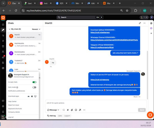Image resolution: width=154 pixels, height=128 pixels.
Task: Open more message options ellipsis
Action: tap(84, 110)
